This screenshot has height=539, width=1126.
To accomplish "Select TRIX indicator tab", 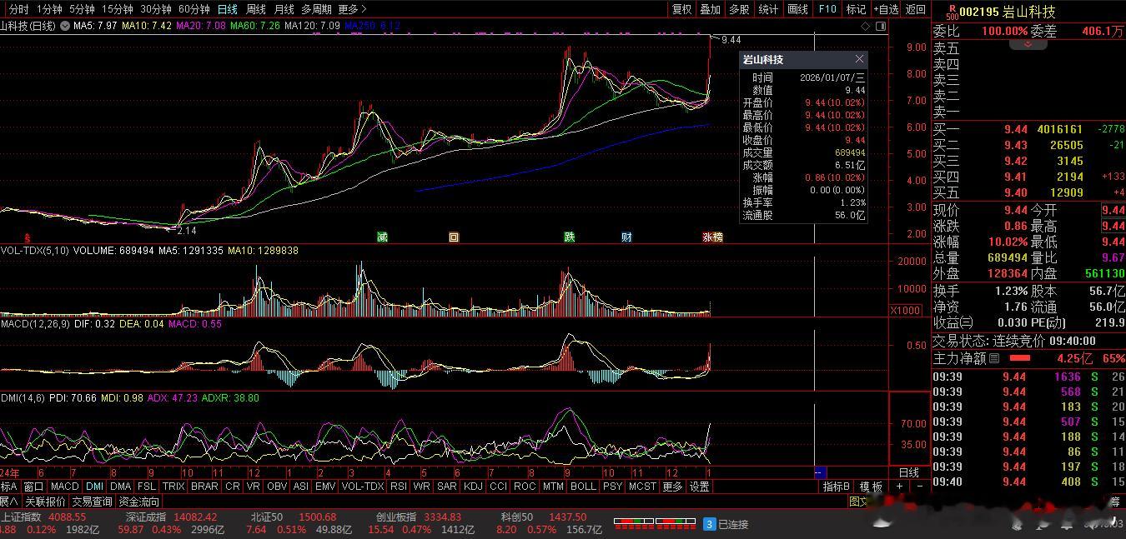I will (x=173, y=487).
